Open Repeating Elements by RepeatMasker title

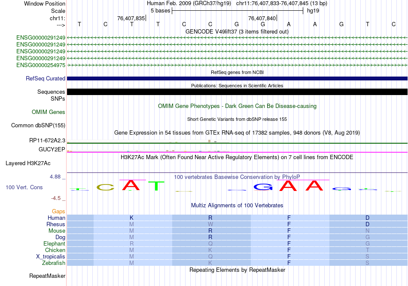coord(237,270)
